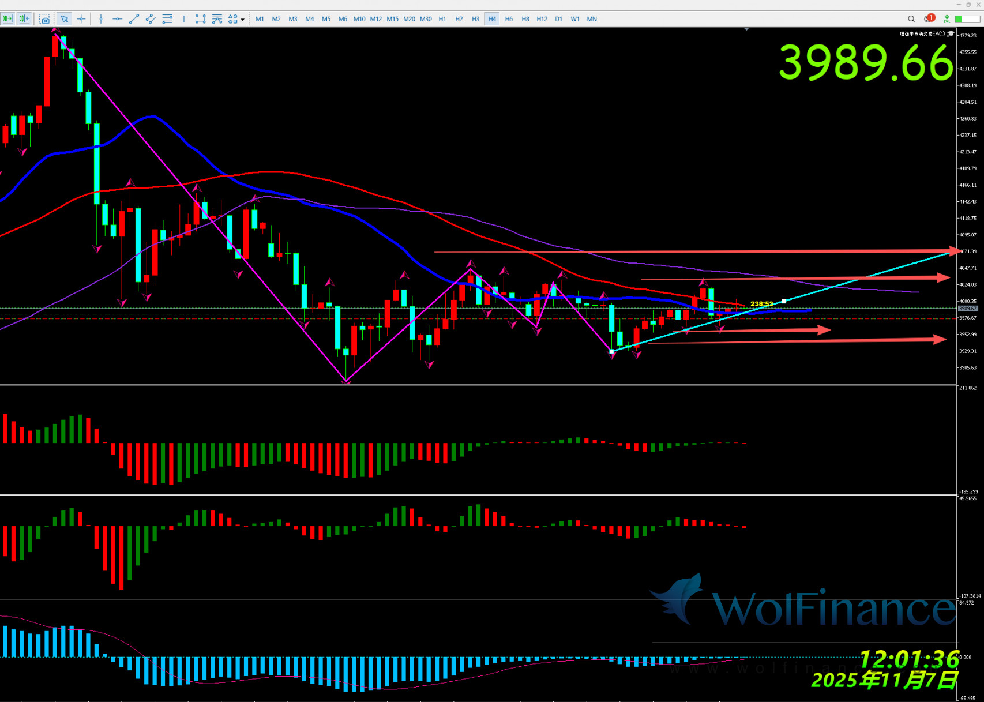Select the MN monthly timeframe button

(592, 19)
